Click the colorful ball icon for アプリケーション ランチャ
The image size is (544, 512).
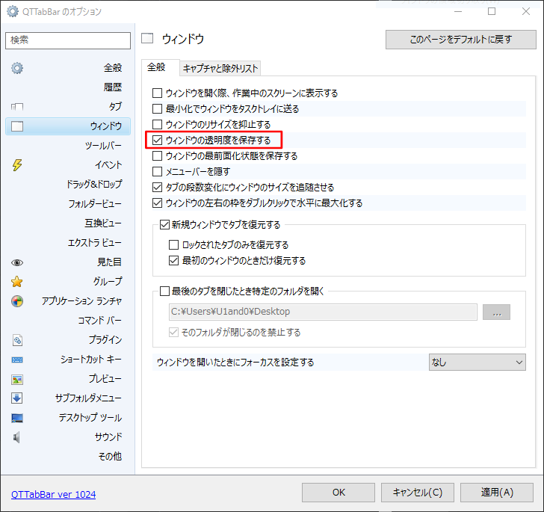17,301
